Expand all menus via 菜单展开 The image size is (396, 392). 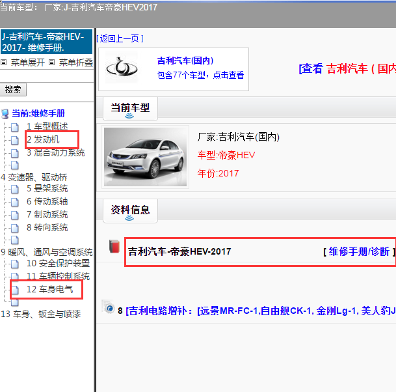click(x=27, y=63)
